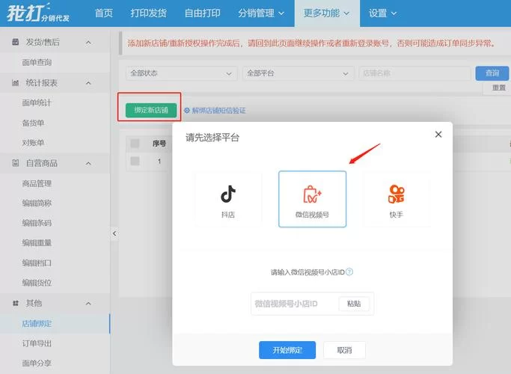This screenshot has width=511, height=374.
Task: Click the 序号 column header
Action: 159,144
